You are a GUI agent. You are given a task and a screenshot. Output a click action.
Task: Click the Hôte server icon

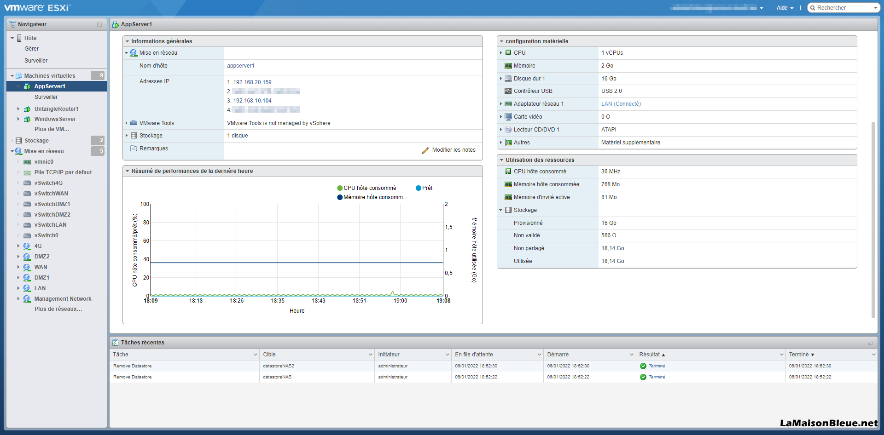pos(19,38)
